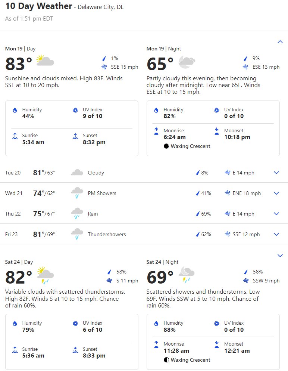Expand Tue 20 forecast row chevron
The width and height of the screenshot is (288, 371).
(276, 173)
